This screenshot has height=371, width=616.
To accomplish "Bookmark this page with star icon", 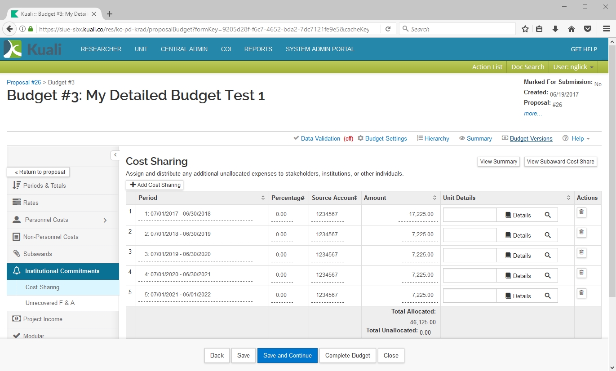I will (525, 29).
